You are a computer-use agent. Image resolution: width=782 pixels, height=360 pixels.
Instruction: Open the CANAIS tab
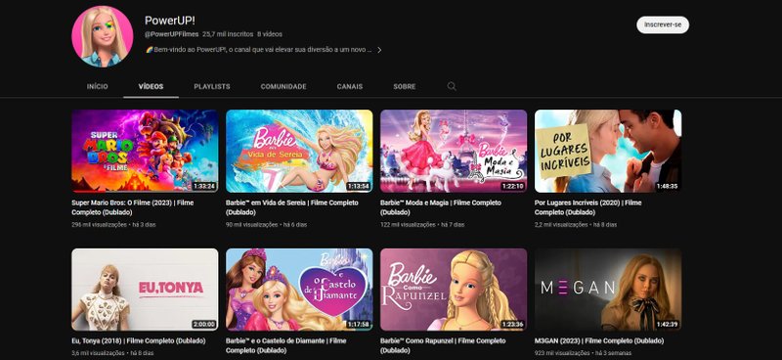pos(350,86)
